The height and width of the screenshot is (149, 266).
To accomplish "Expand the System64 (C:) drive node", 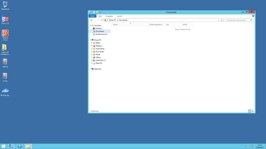I will click(x=92, y=60).
